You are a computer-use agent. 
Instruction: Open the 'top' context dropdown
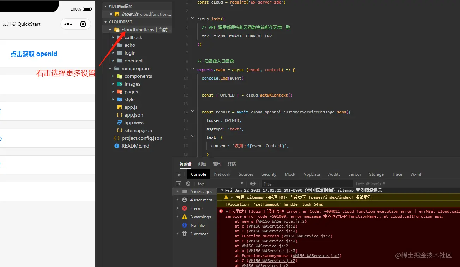click(x=220, y=184)
